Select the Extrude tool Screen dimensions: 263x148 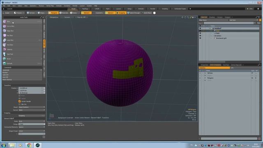(22, 63)
